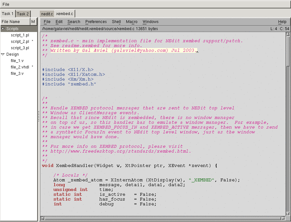Image resolution: width=291 pixels, height=222 pixels.
Task: Open the top-level File menu
Action: [x=6, y=4]
